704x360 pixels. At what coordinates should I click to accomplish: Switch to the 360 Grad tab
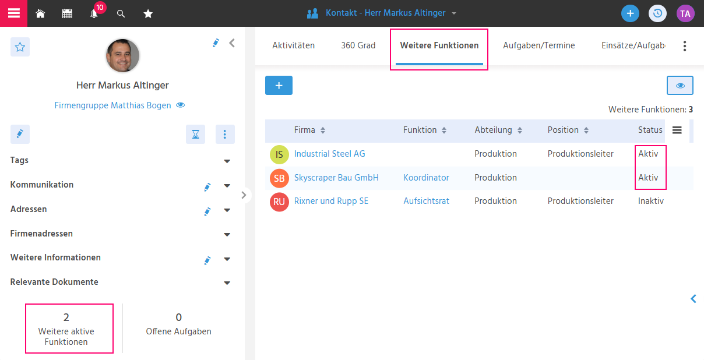358,45
